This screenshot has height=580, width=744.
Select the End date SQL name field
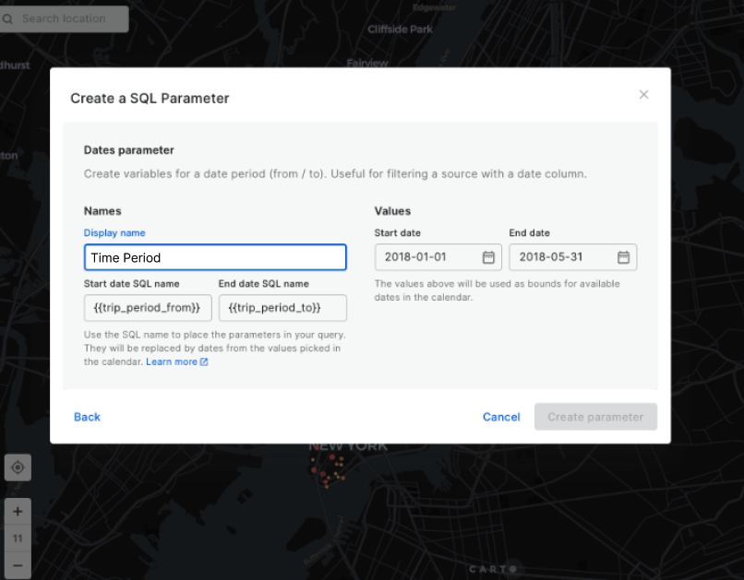click(x=282, y=308)
